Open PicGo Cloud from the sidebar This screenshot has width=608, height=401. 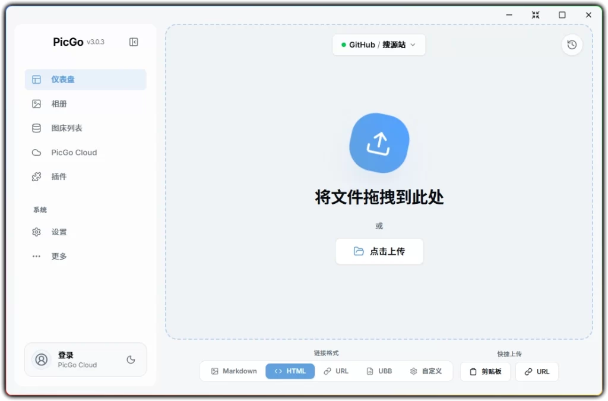tap(85, 153)
